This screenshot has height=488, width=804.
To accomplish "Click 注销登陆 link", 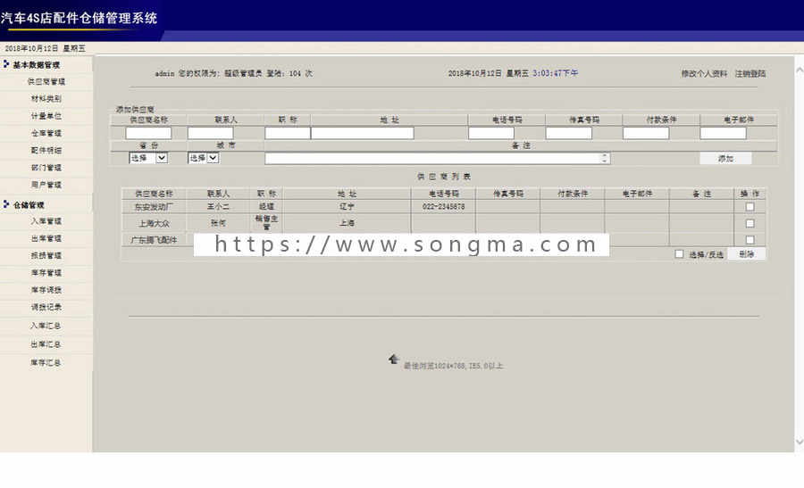I will tap(750, 74).
